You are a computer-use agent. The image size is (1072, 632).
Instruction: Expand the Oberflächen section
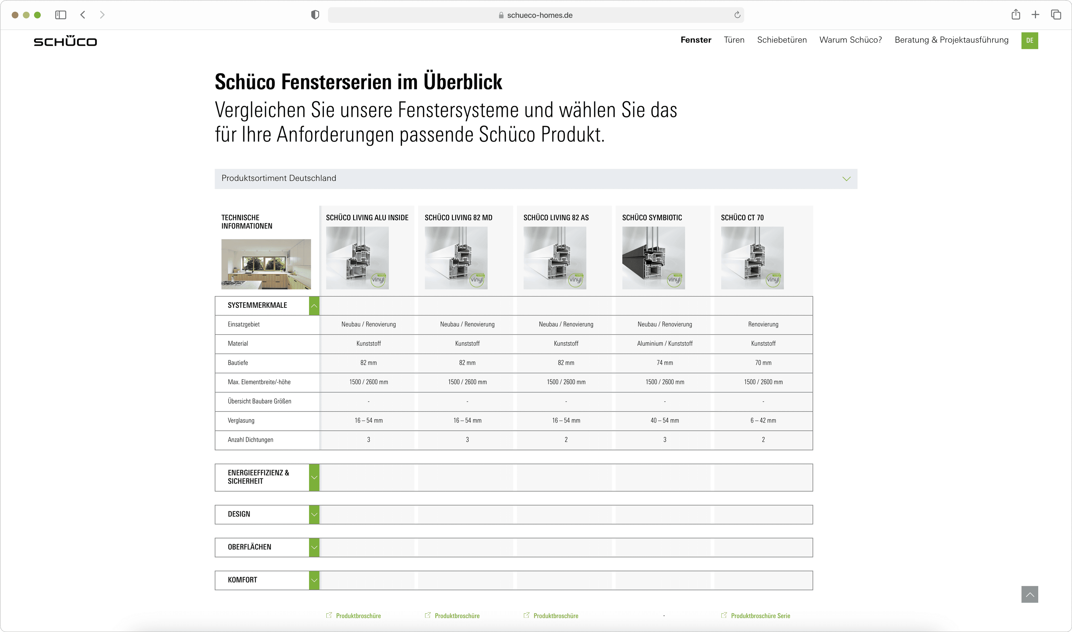314,547
